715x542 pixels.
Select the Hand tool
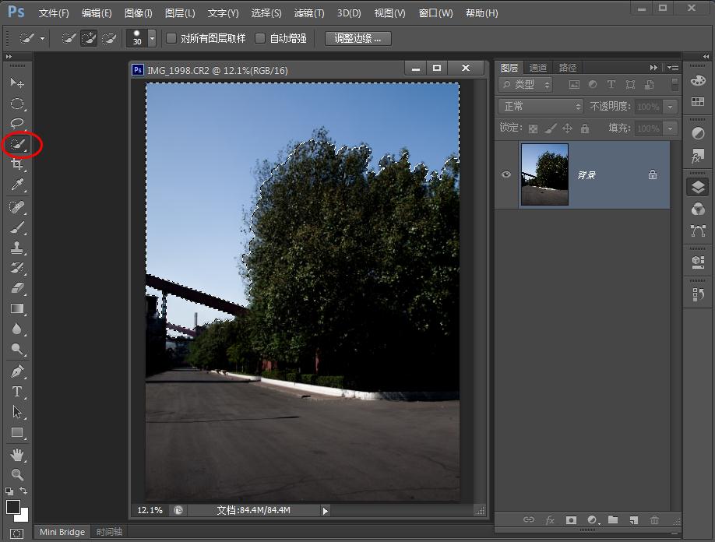17,454
